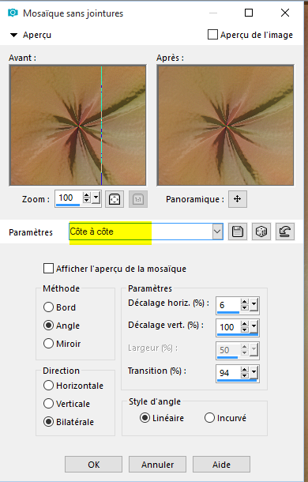Open the Côte à côte presets dropdown
308x482 pixels.
tap(217, 232)
